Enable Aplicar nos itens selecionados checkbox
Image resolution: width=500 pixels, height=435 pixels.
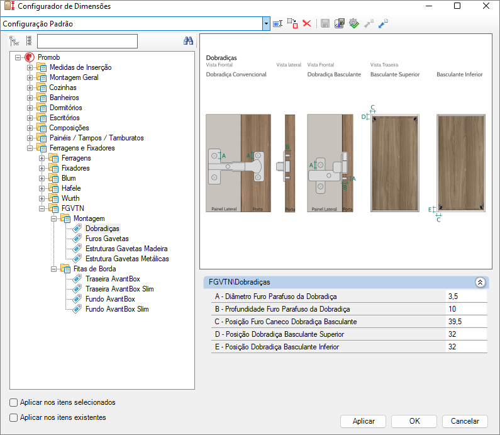pyautogui.click(x=13, y=402)
